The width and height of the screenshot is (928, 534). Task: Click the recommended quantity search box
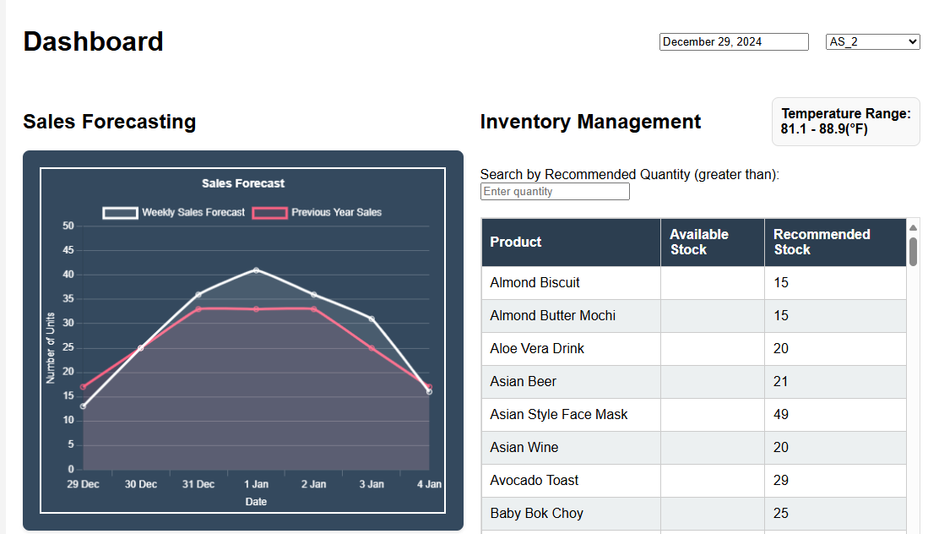(x=555, y=192)
